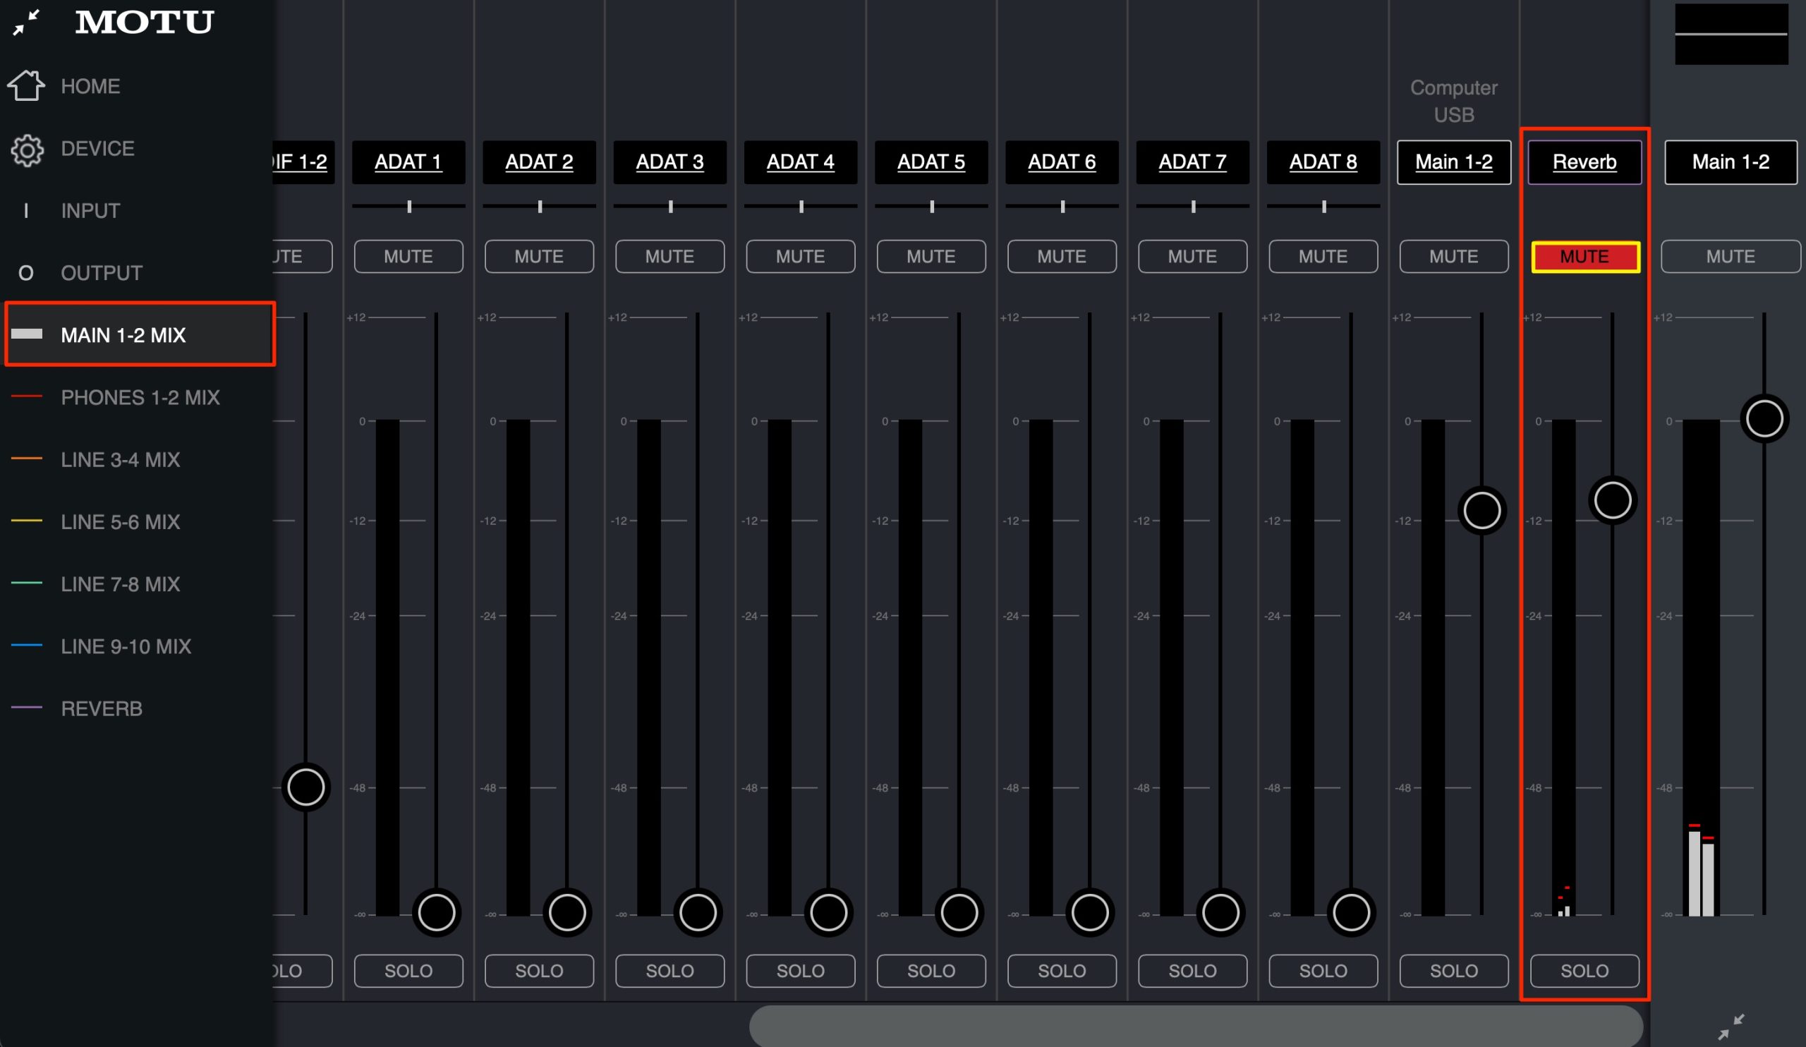Mute the ADAT 4 channel
The width and height of the screenshot is (1806, 1047).
tap(801, 257)
